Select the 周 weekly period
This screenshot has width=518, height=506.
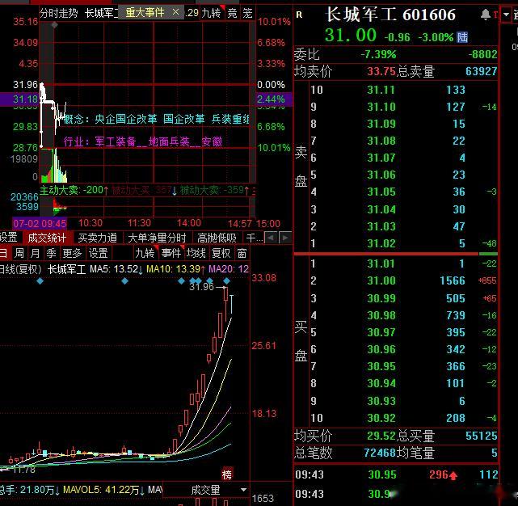[x=19, y=253]
